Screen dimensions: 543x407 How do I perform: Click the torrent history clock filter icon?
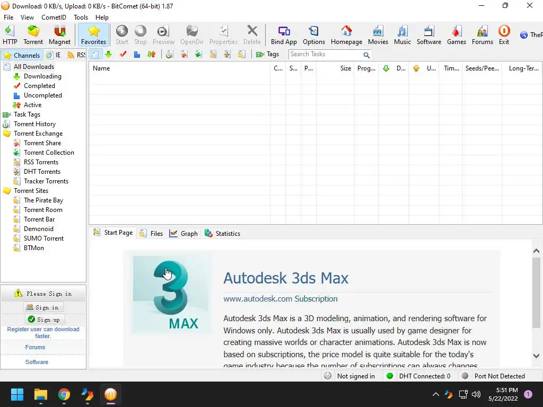[169, 55]
